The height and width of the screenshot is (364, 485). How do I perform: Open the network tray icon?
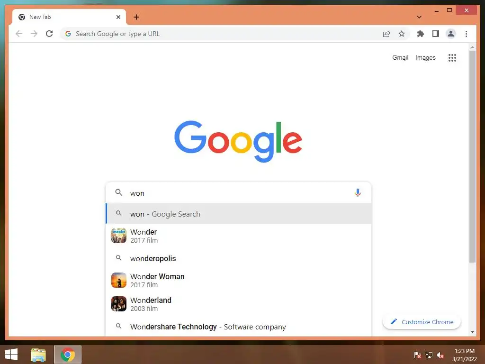click(429, 355)
